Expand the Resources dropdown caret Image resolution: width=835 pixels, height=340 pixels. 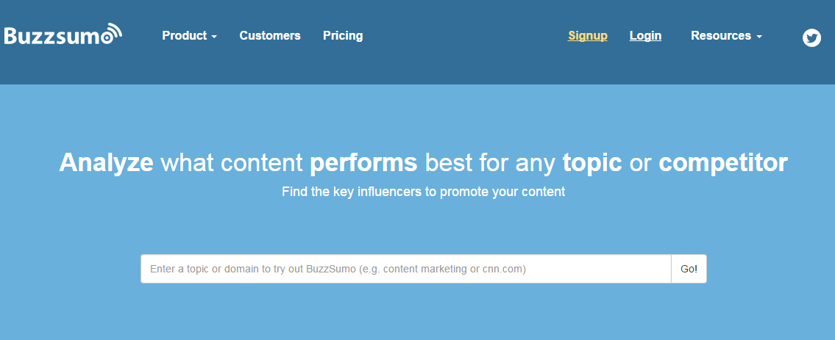(x=759, y=37)
